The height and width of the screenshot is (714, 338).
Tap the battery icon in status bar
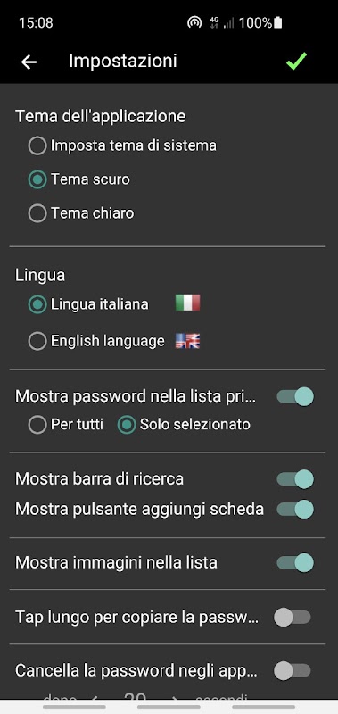(x=278, y=22)
